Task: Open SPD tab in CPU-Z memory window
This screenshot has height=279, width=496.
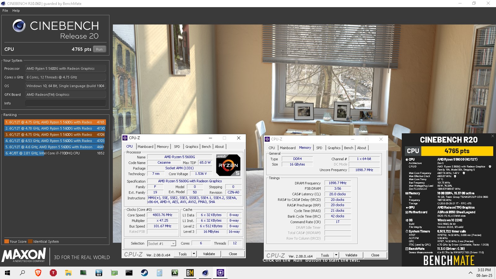Action: coord(319,148)
